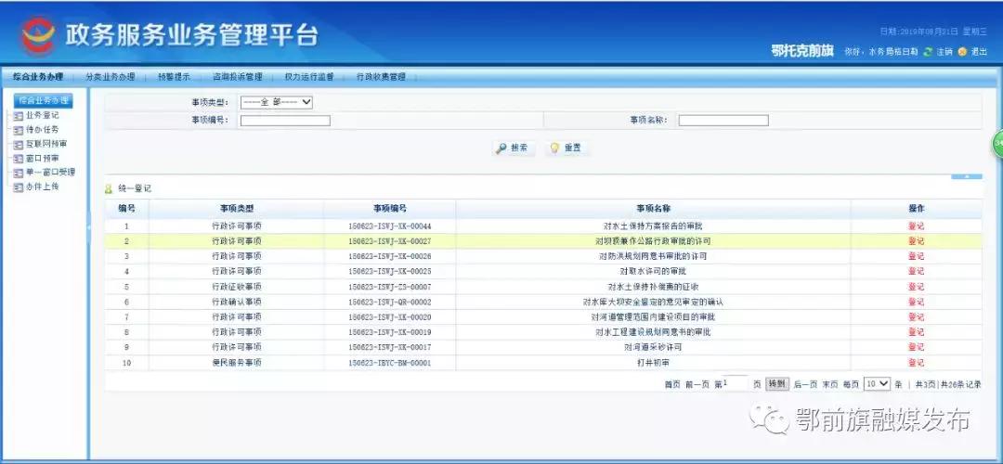Go to 末页 last page link
Image resolution: width=1003 pixels, height=464 pixels.
click(x=830, y=385)
